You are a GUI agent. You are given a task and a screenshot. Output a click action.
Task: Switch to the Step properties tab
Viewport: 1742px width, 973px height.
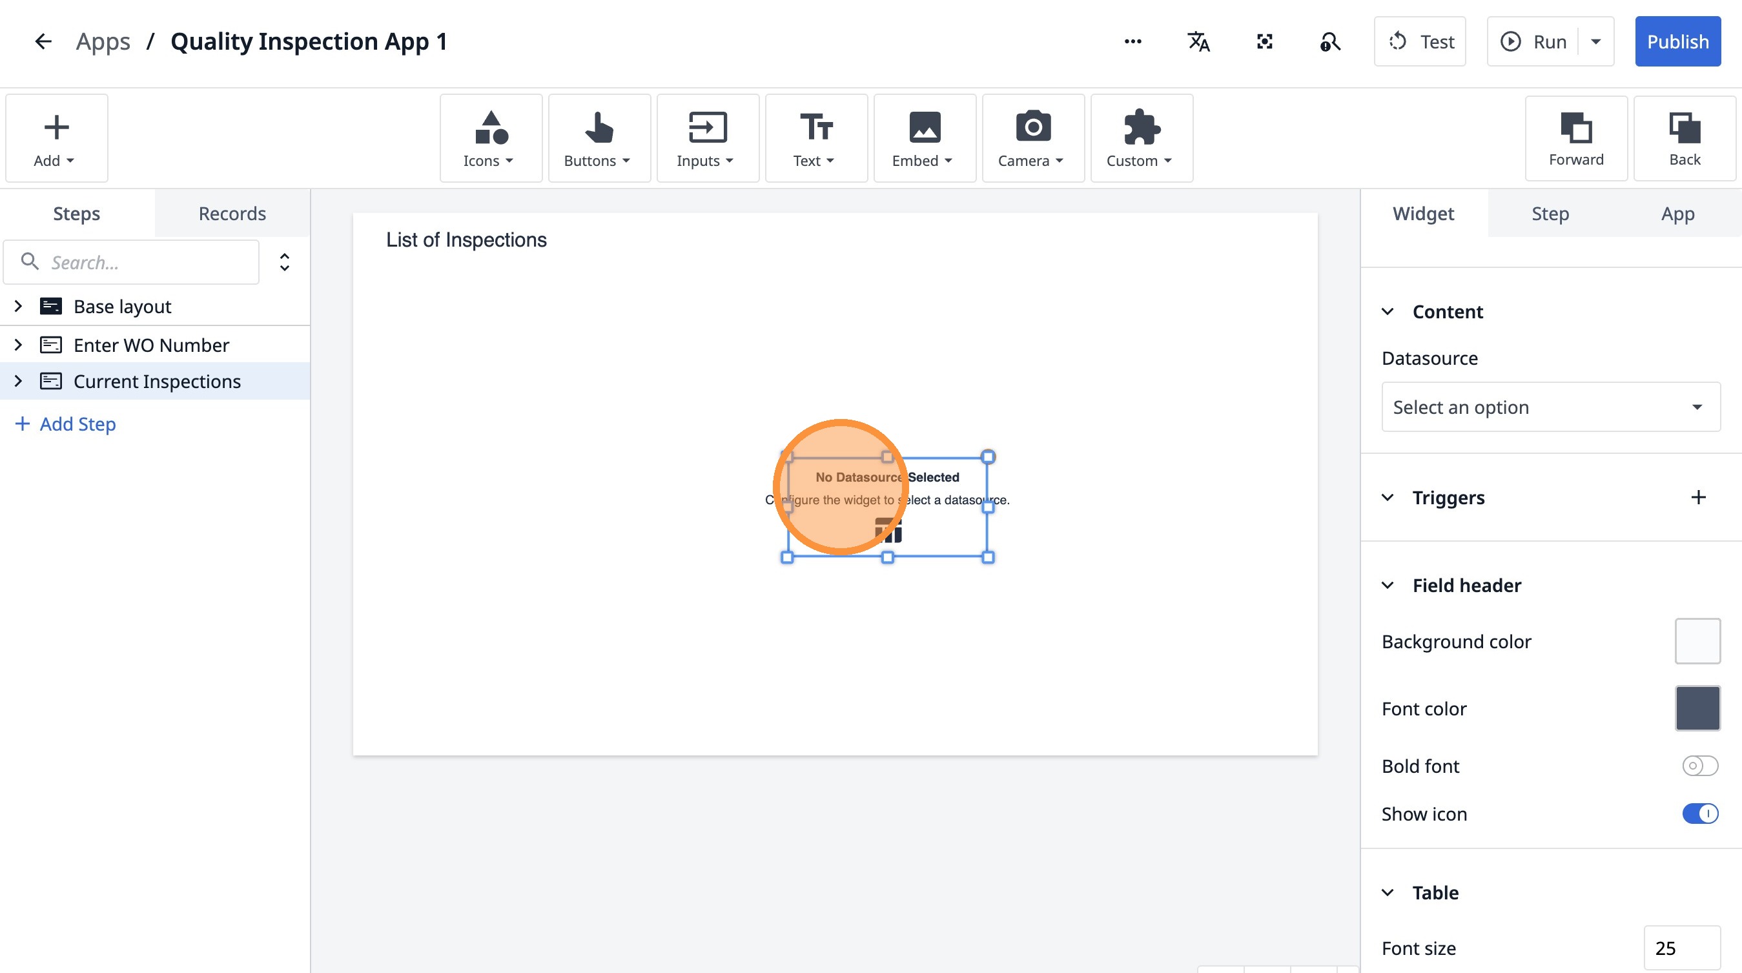1550,214
